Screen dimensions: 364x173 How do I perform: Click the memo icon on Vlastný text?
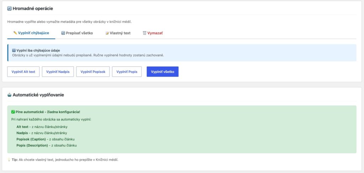click(107, 33)
